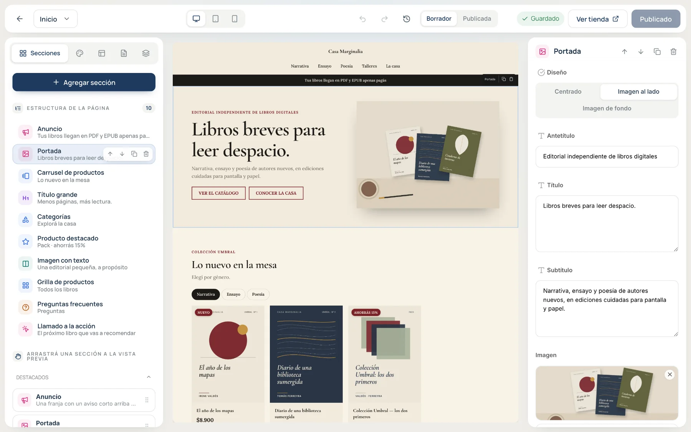Edit the Antetítulo text field

pos(607,156)
